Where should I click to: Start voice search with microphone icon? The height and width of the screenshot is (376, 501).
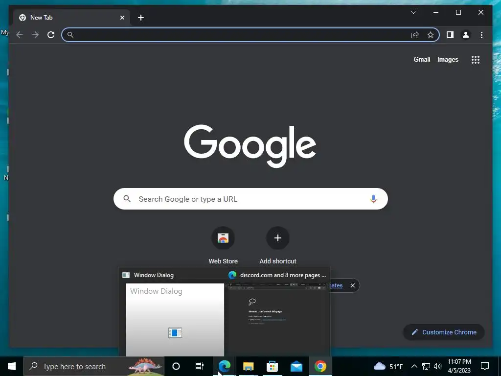(x=373, y=199)
